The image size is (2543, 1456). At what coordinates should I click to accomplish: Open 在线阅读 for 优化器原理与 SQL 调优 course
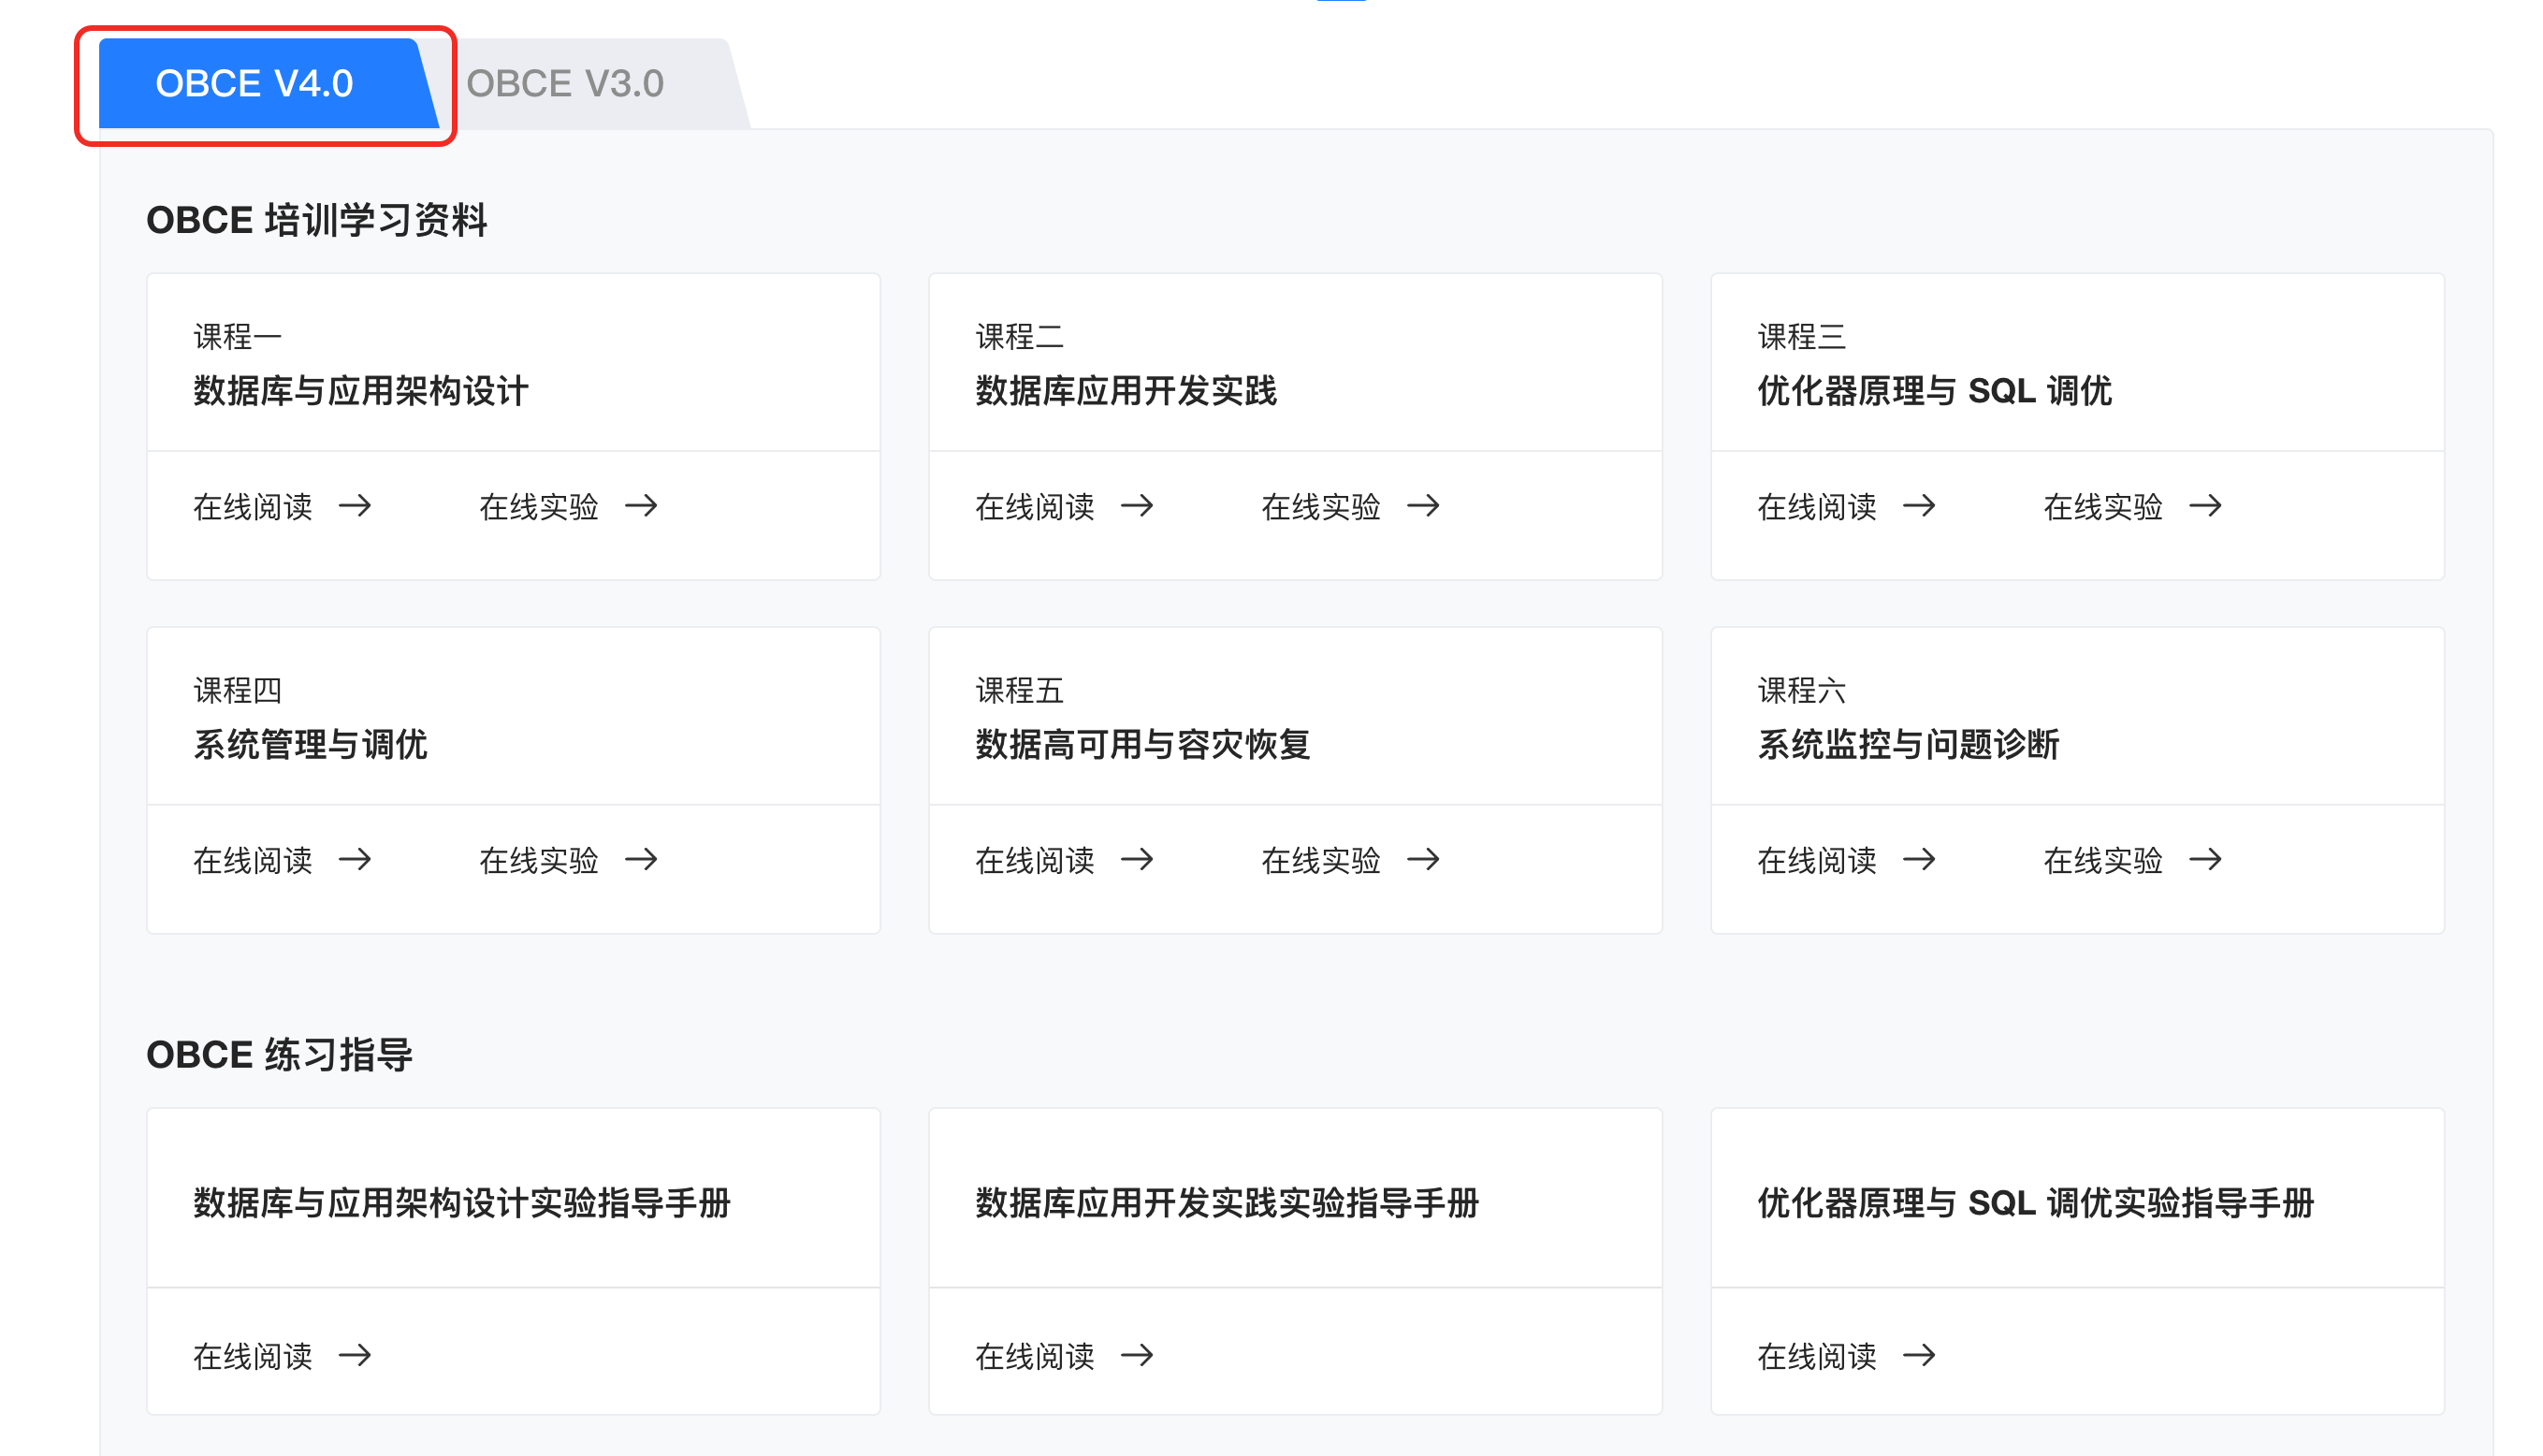click(1816, 507)
